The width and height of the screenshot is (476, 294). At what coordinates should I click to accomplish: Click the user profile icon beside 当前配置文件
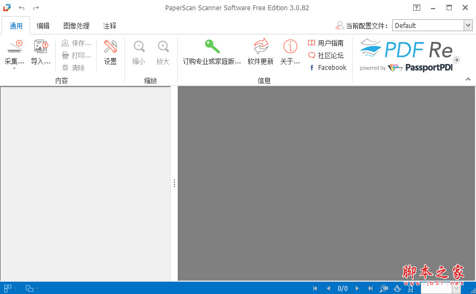[x=340, y=26]
